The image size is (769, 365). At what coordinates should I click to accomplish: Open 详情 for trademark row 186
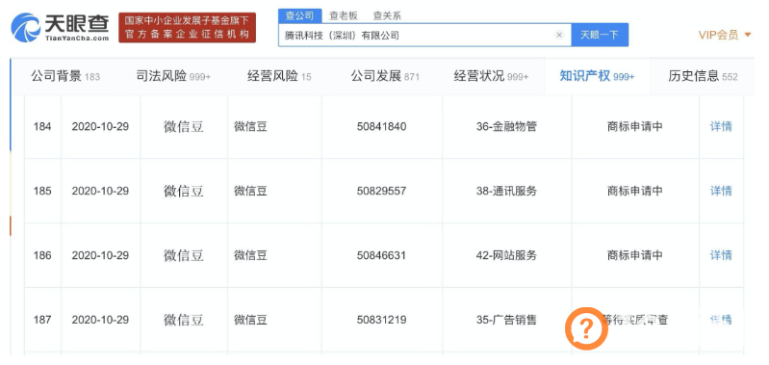click(x=721, y=255)
